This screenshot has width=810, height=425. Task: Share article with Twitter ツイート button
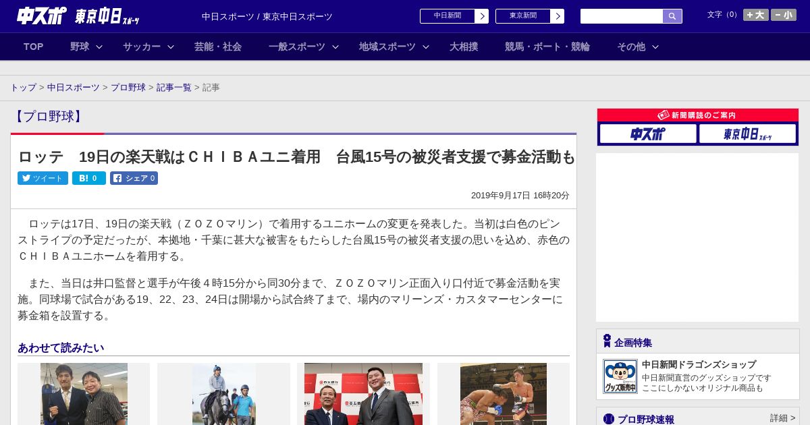[x=43, y=178]
